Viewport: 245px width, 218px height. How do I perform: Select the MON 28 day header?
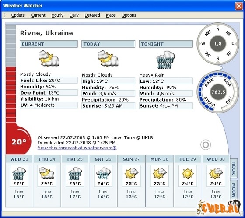click(160, 159)
